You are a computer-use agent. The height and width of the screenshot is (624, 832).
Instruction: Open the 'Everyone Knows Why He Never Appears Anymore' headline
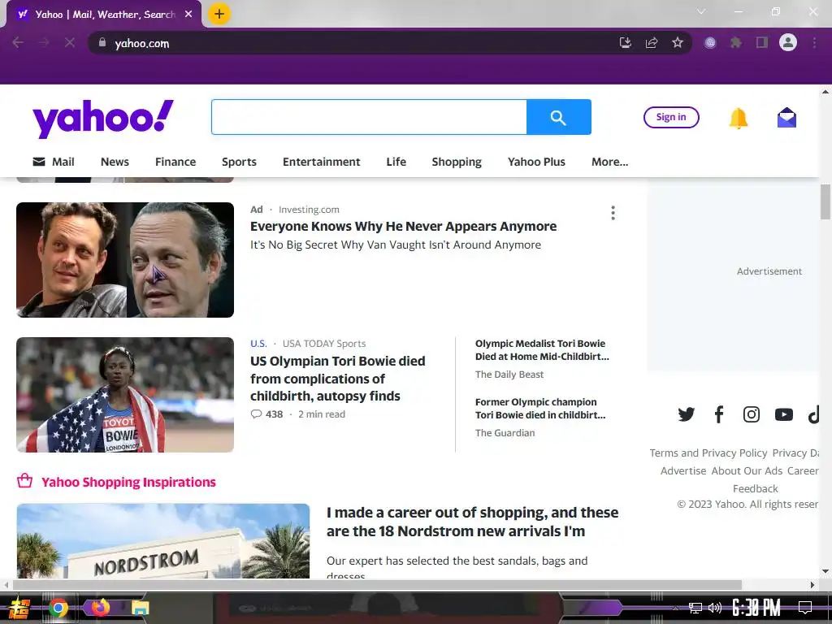pyautogui.click(x=403, y=227)
